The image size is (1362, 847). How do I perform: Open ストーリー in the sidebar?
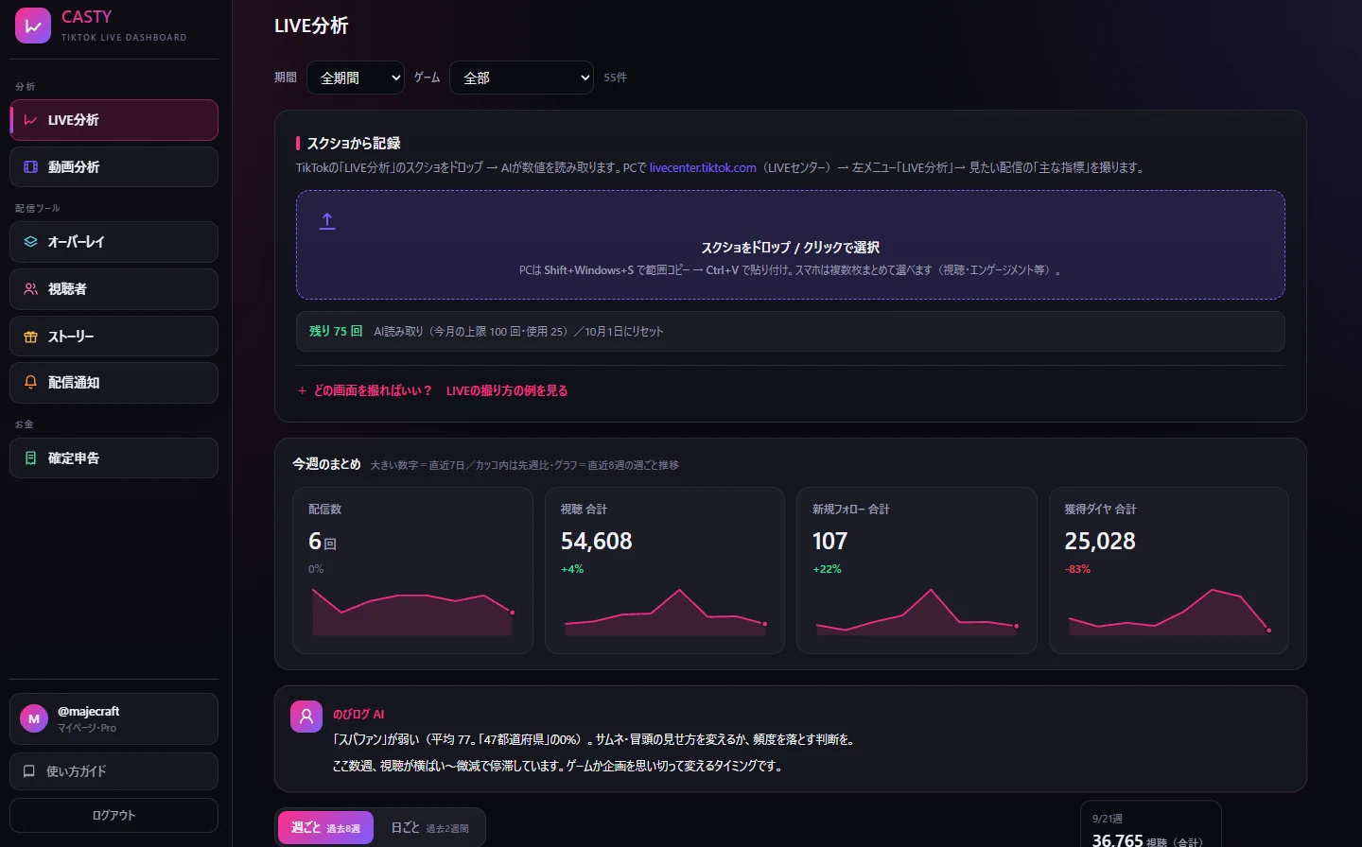click(x=114, y=337)
